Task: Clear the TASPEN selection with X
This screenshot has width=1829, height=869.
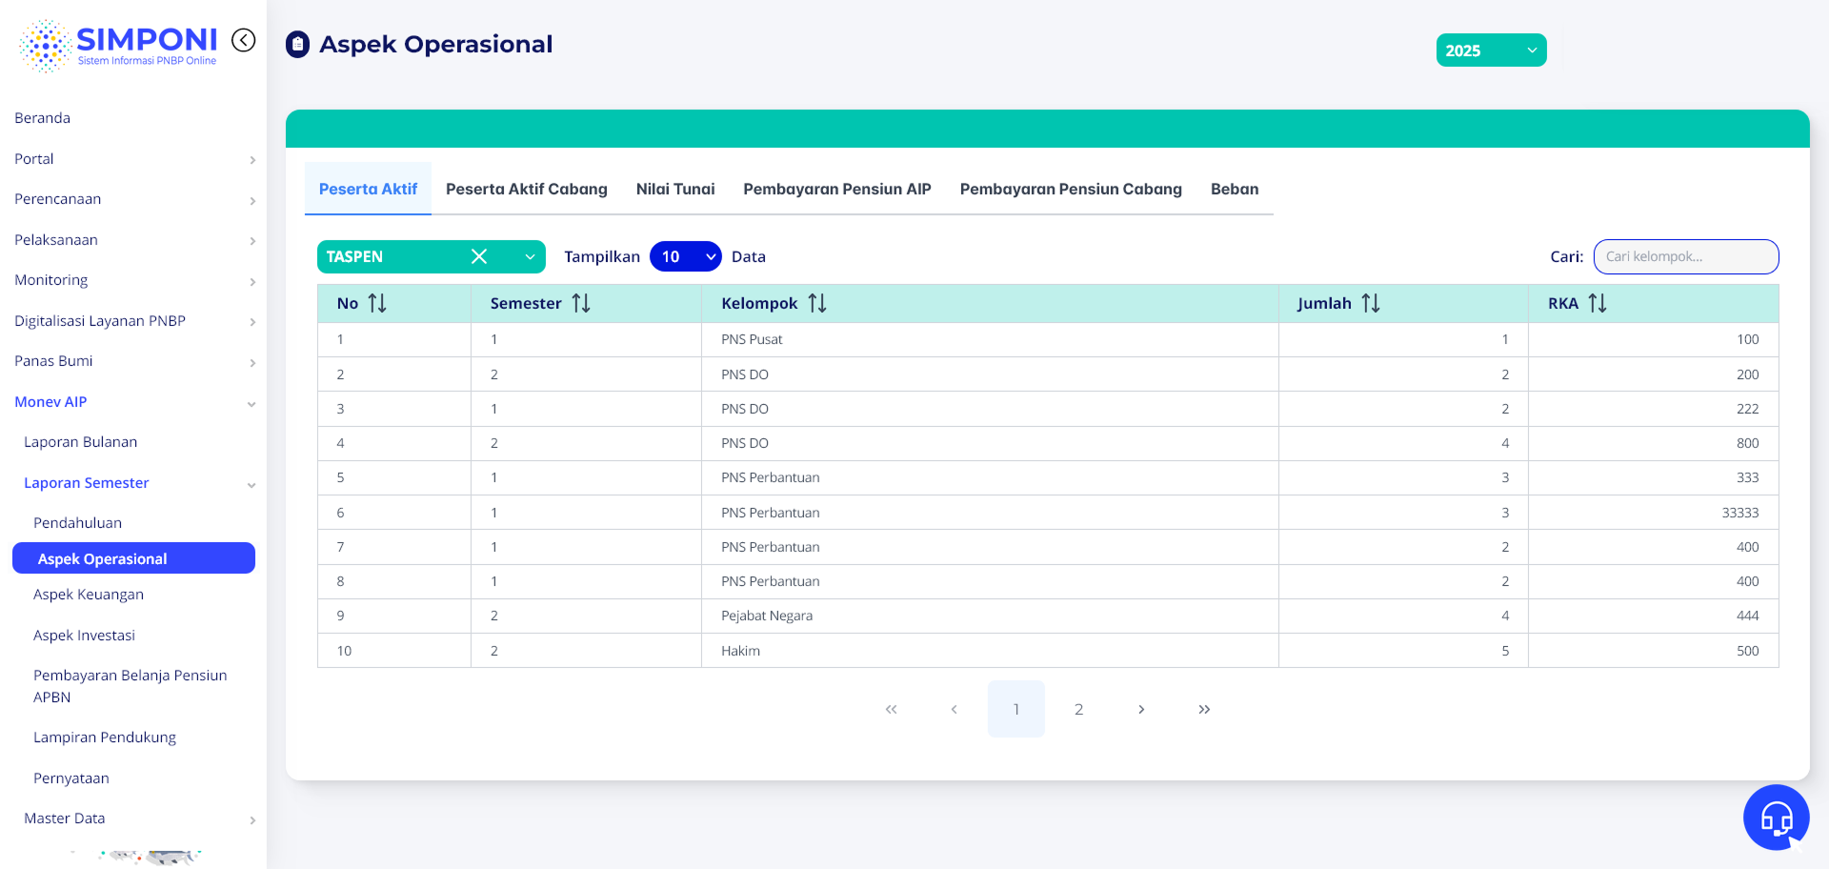Action: tap(479, 256)
